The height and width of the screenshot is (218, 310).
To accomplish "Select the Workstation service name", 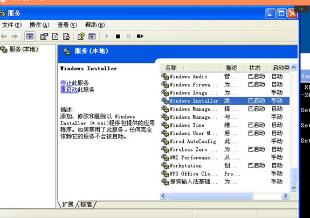I will [x=185, y=165].
